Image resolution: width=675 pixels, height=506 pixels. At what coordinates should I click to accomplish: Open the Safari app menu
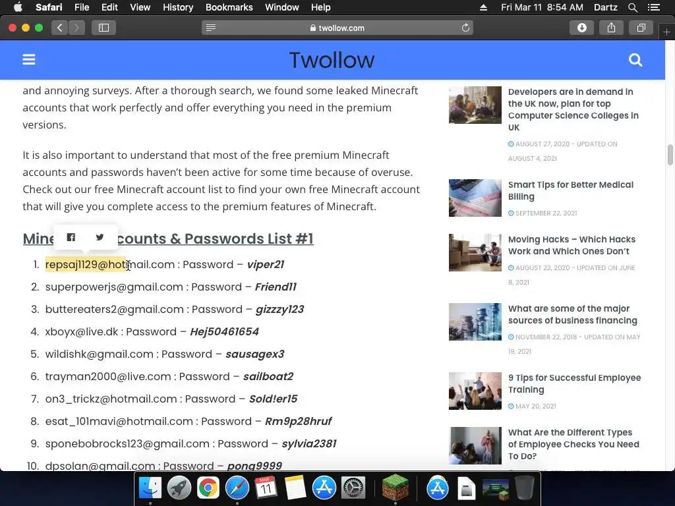click(49, 7)
